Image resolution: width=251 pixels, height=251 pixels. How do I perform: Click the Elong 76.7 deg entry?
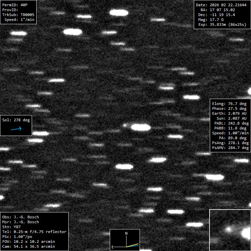click(229, 104)
